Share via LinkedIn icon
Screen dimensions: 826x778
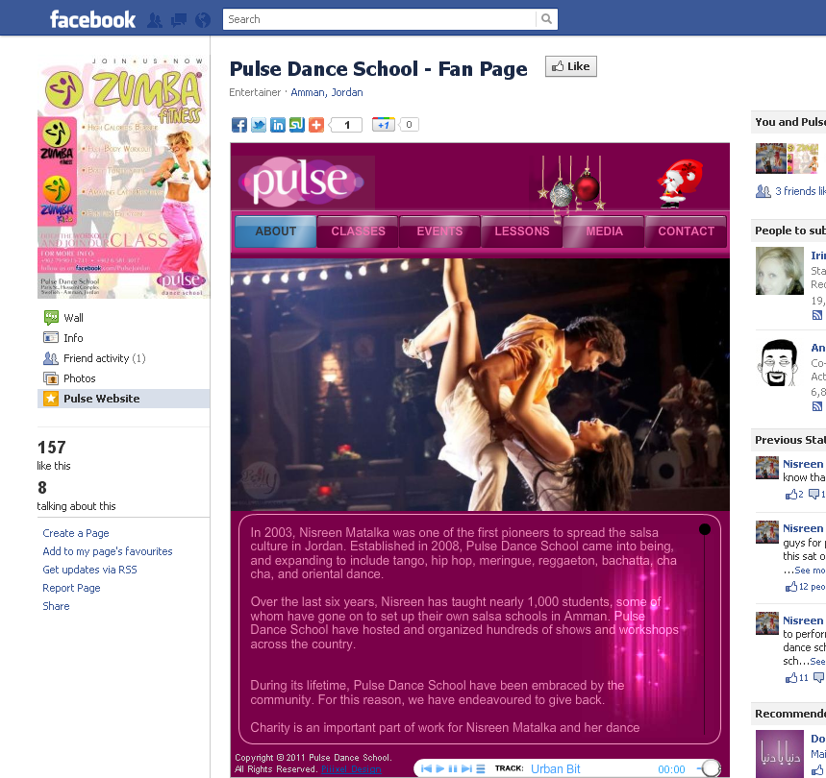[x=278, y=125]
